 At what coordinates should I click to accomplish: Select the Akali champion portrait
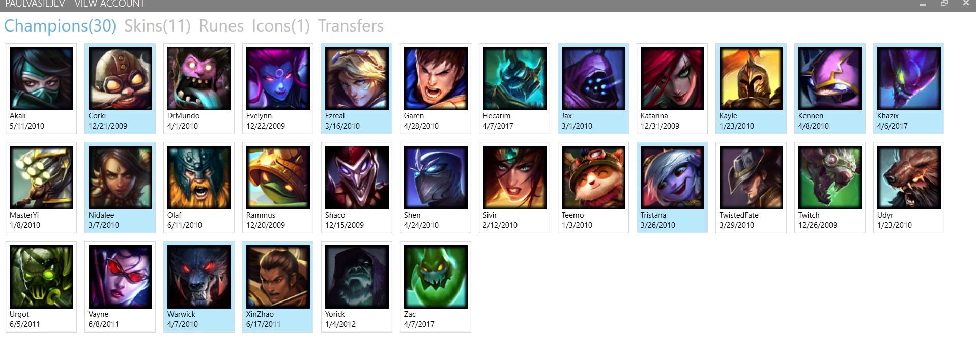(x=41, y=78)
